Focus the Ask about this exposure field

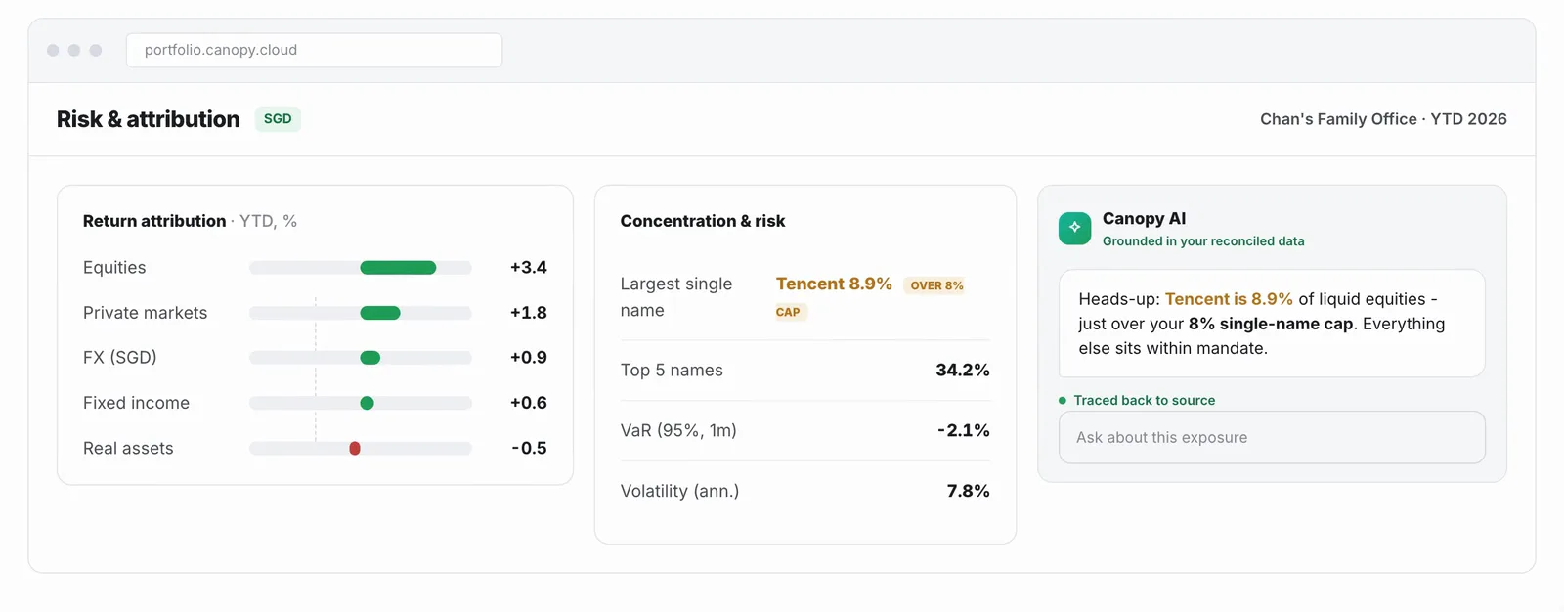point(1272,437)
